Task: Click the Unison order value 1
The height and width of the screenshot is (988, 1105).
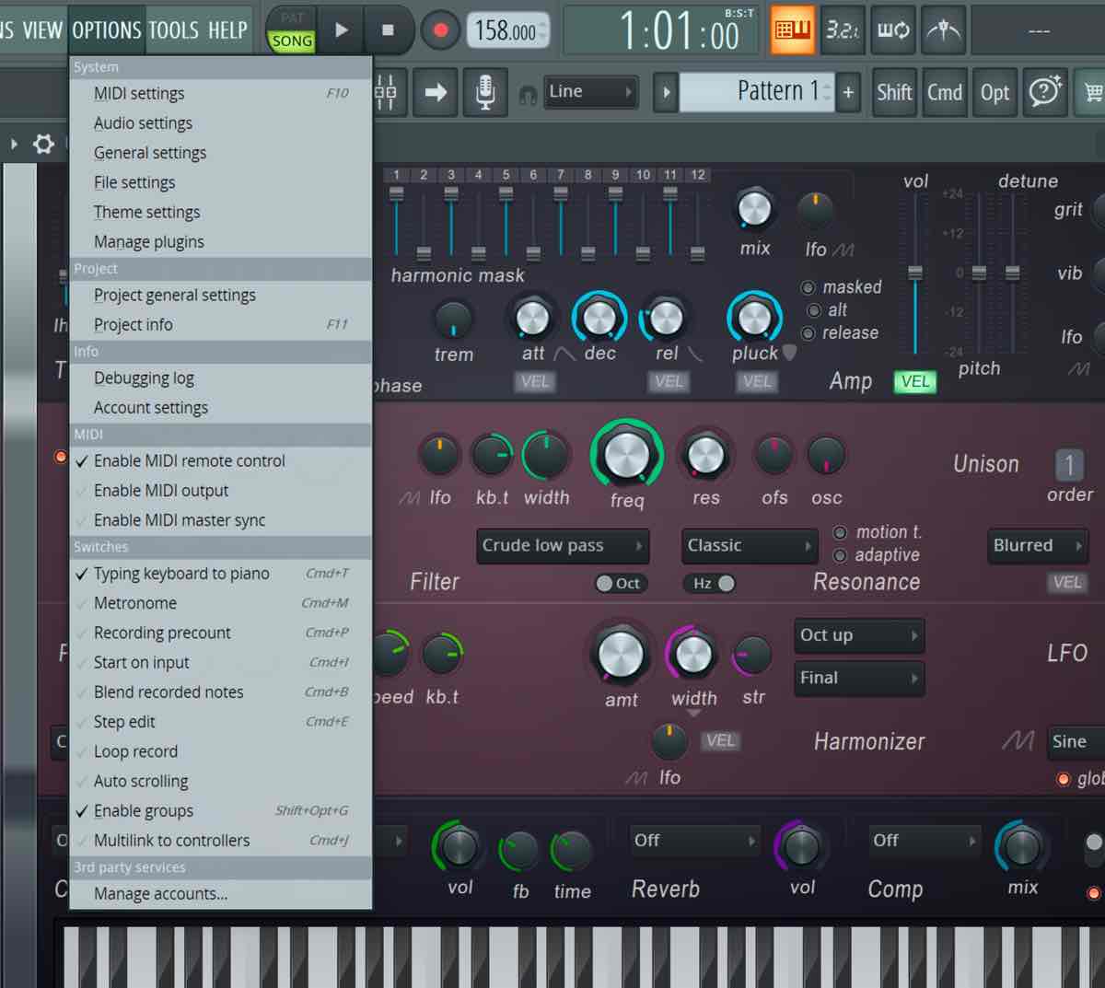Action: point(1069,464)
